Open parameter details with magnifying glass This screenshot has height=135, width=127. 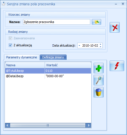point(99,80)
